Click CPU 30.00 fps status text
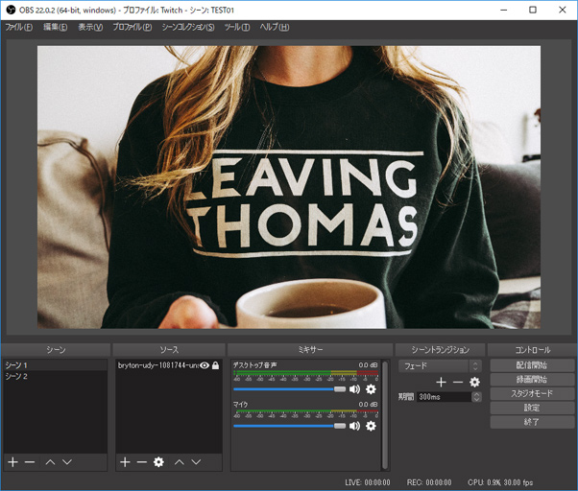 pos(500,482)
